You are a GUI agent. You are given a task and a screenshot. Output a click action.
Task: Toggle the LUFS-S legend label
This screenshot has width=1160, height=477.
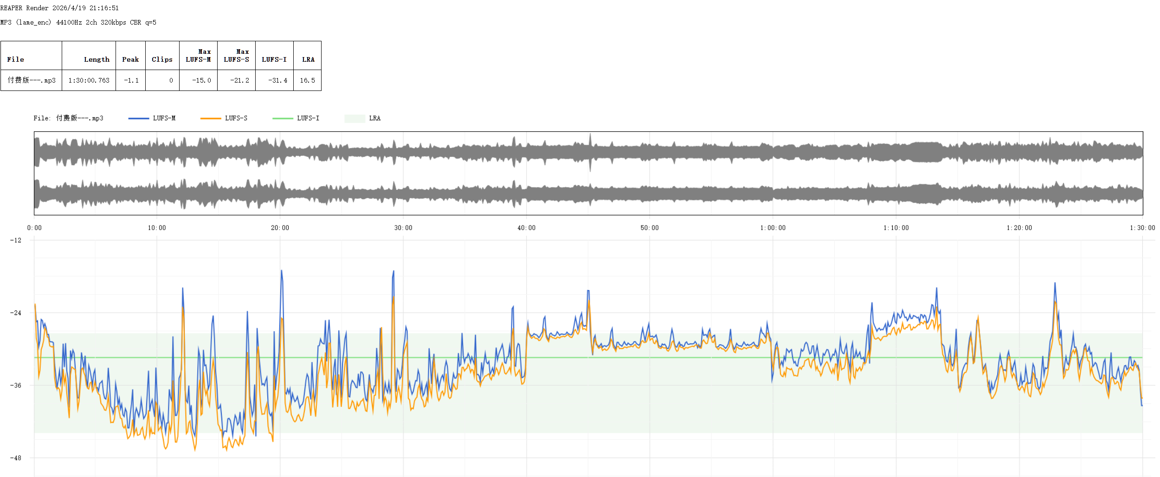[236, 118]
